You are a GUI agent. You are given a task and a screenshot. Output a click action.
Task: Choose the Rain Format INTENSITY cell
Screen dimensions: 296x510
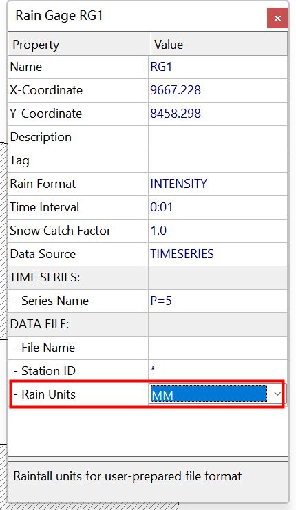click(218, 184)
